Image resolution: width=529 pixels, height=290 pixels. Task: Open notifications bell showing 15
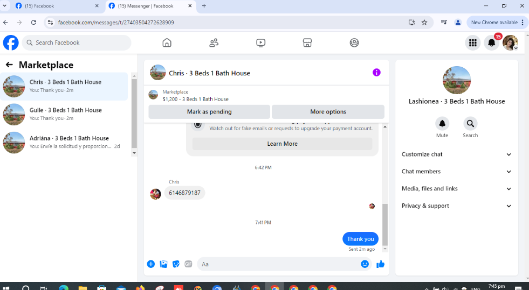pos(492,43)
